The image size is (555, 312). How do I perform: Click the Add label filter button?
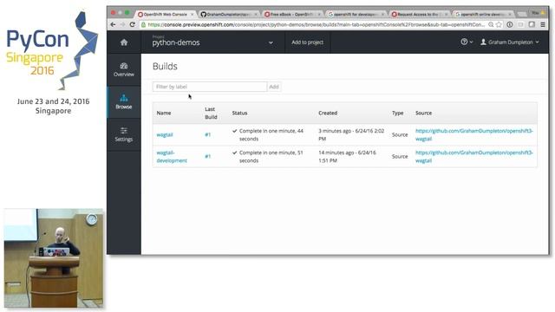click(274, 87)
